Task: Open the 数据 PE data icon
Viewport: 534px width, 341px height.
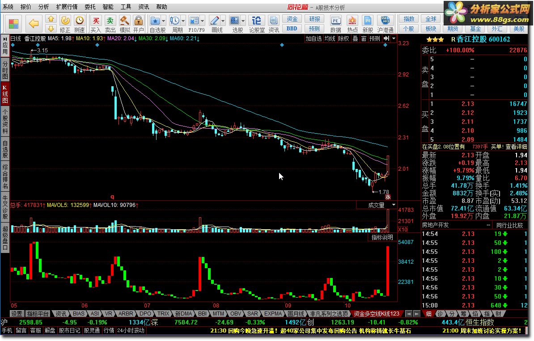Action: pyautogui.click(x=335, y=24)
